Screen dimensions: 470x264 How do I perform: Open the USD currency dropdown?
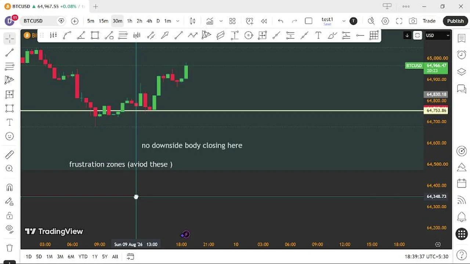437,35
